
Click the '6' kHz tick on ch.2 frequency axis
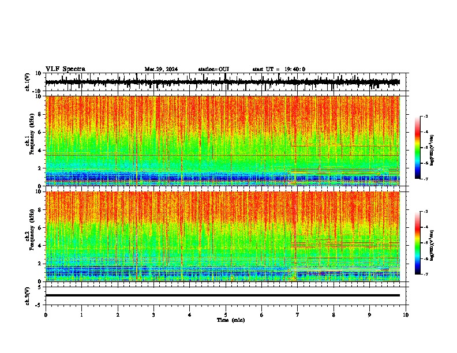pyautogui.click(x=40, y=227)
